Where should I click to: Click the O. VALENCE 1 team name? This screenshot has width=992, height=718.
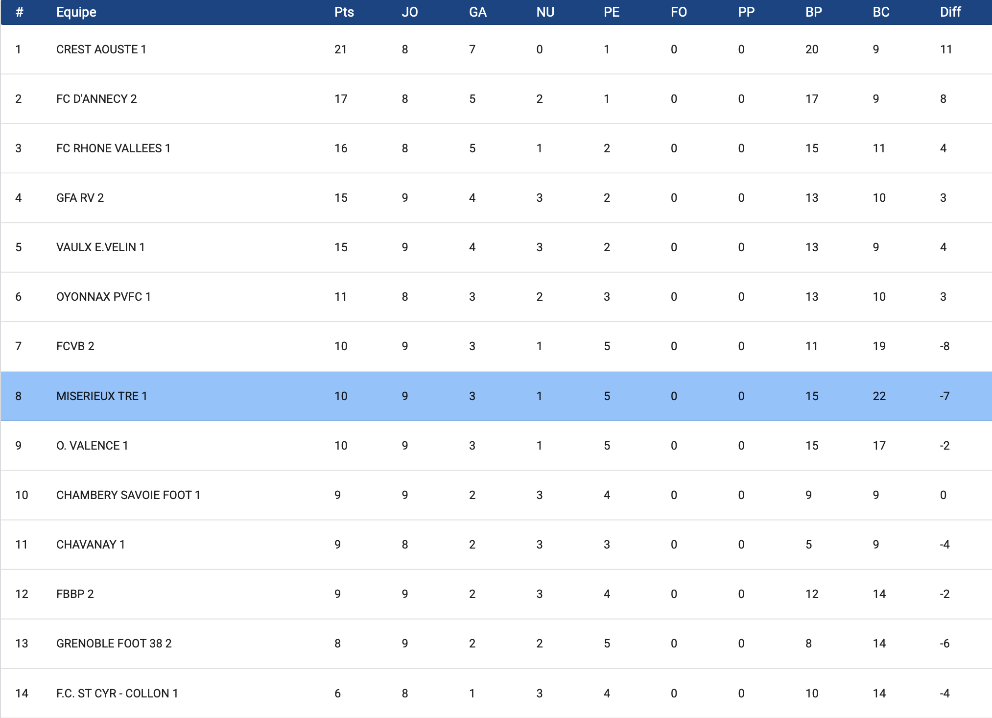click(92, 446)
